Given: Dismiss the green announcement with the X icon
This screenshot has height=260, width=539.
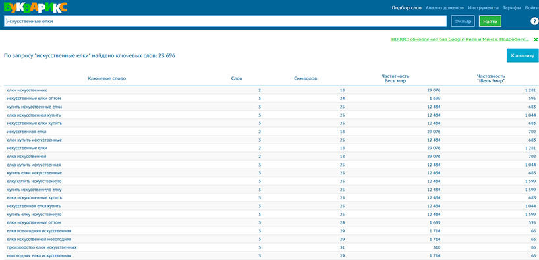Looking at the screenshot, I should pyautogui.click(x=536, y=39).
